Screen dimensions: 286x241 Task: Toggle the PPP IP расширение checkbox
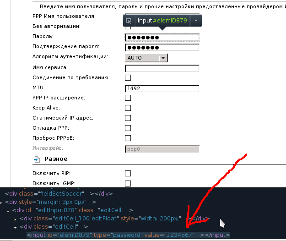[128, 98]
